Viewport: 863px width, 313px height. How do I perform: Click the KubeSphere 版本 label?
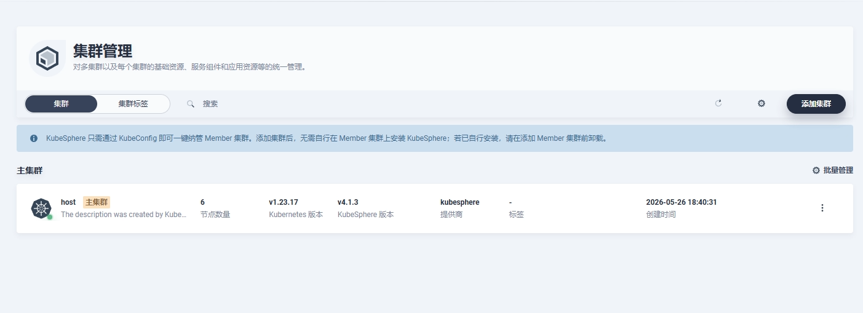(x=366, y=215)
